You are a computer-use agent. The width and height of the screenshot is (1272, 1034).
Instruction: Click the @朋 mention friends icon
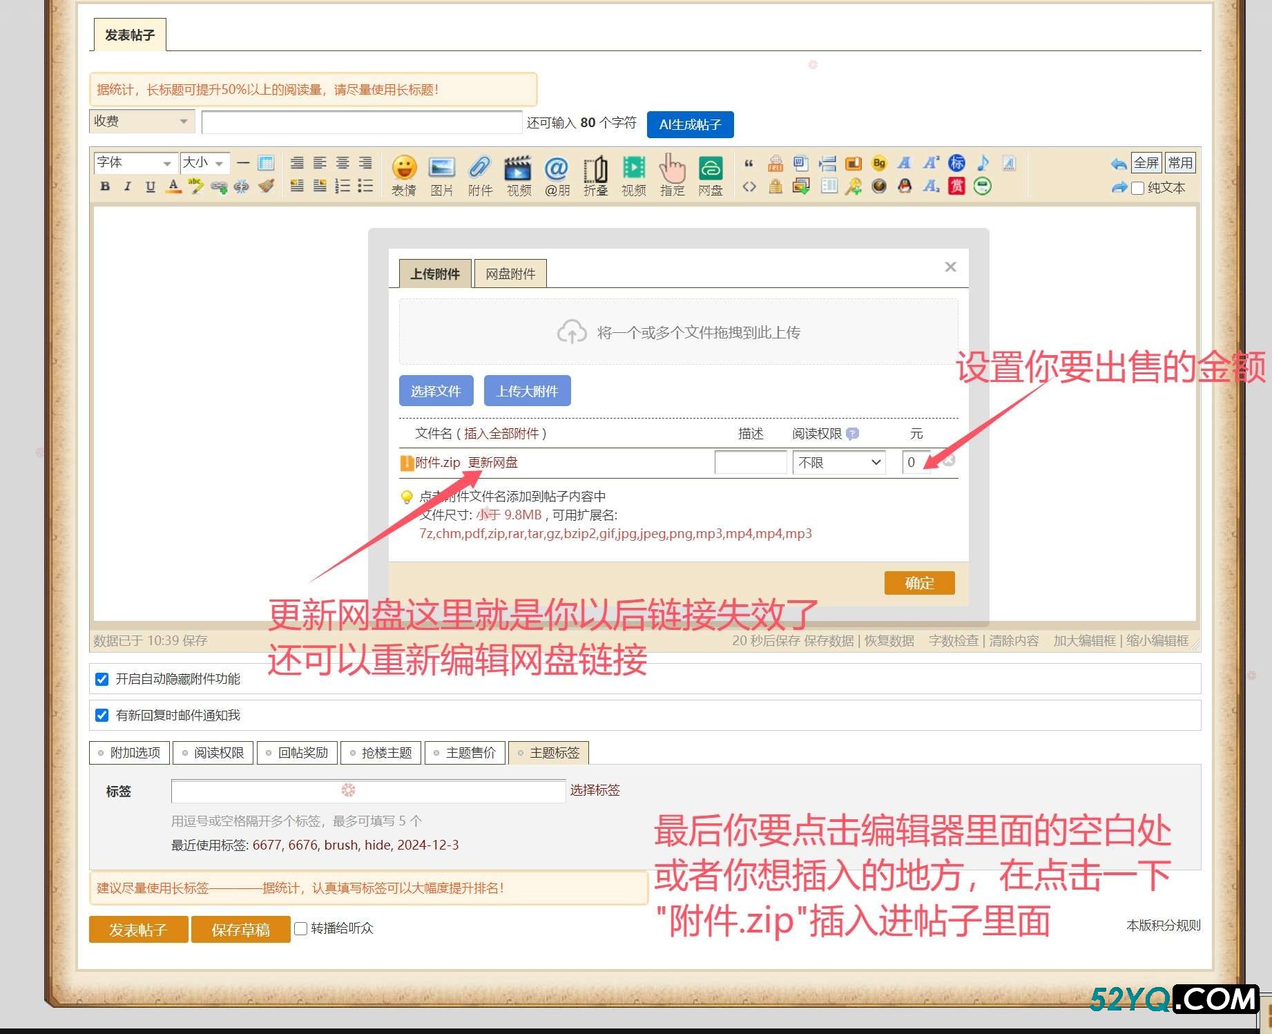coord(557,168)
